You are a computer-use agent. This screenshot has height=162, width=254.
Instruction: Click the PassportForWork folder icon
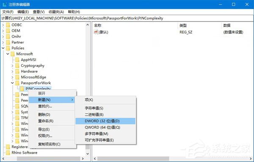17,83
